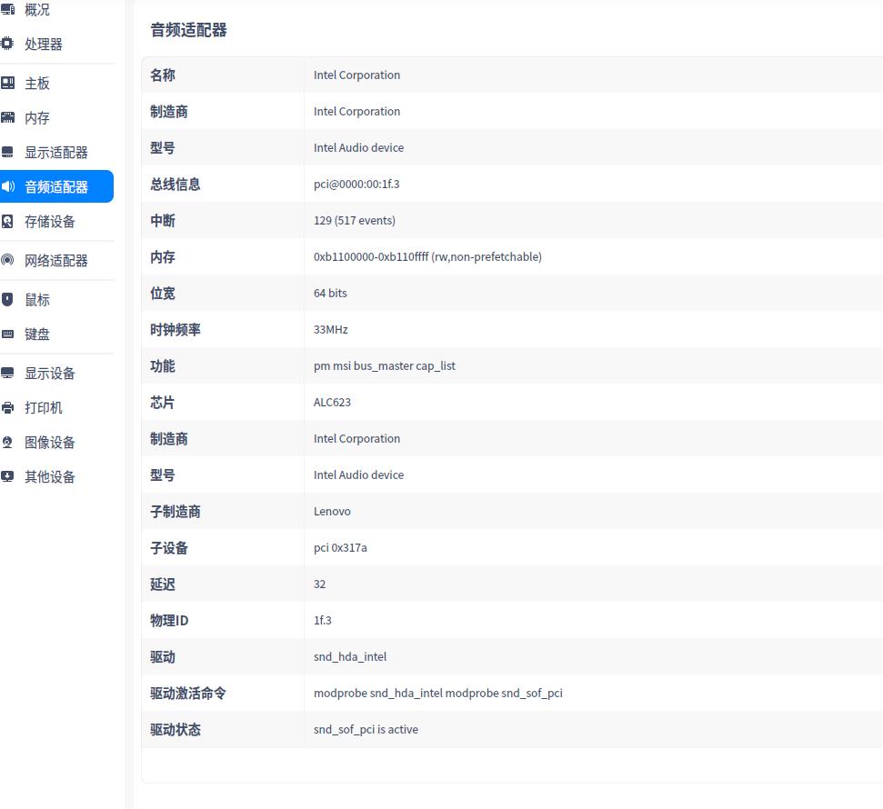Click the 延迟 value 32
This screenshot has height=809, width=883.
(x=319, y=584)
